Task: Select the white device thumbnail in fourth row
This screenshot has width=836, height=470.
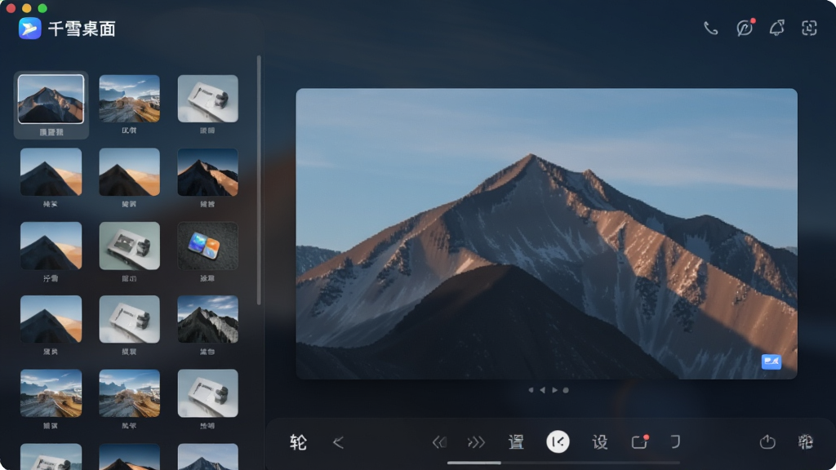Action: (129, 319)
